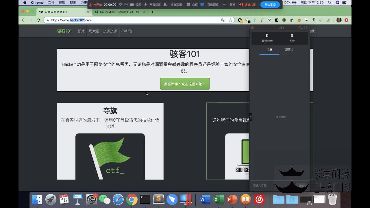Reload the current page
This screenshot has width=370, height=208.
tap(38, 20)
